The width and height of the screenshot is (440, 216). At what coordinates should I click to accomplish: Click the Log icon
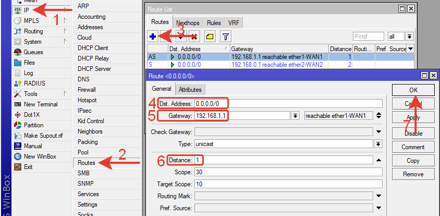pyautogui.click(x=17, y=73)
